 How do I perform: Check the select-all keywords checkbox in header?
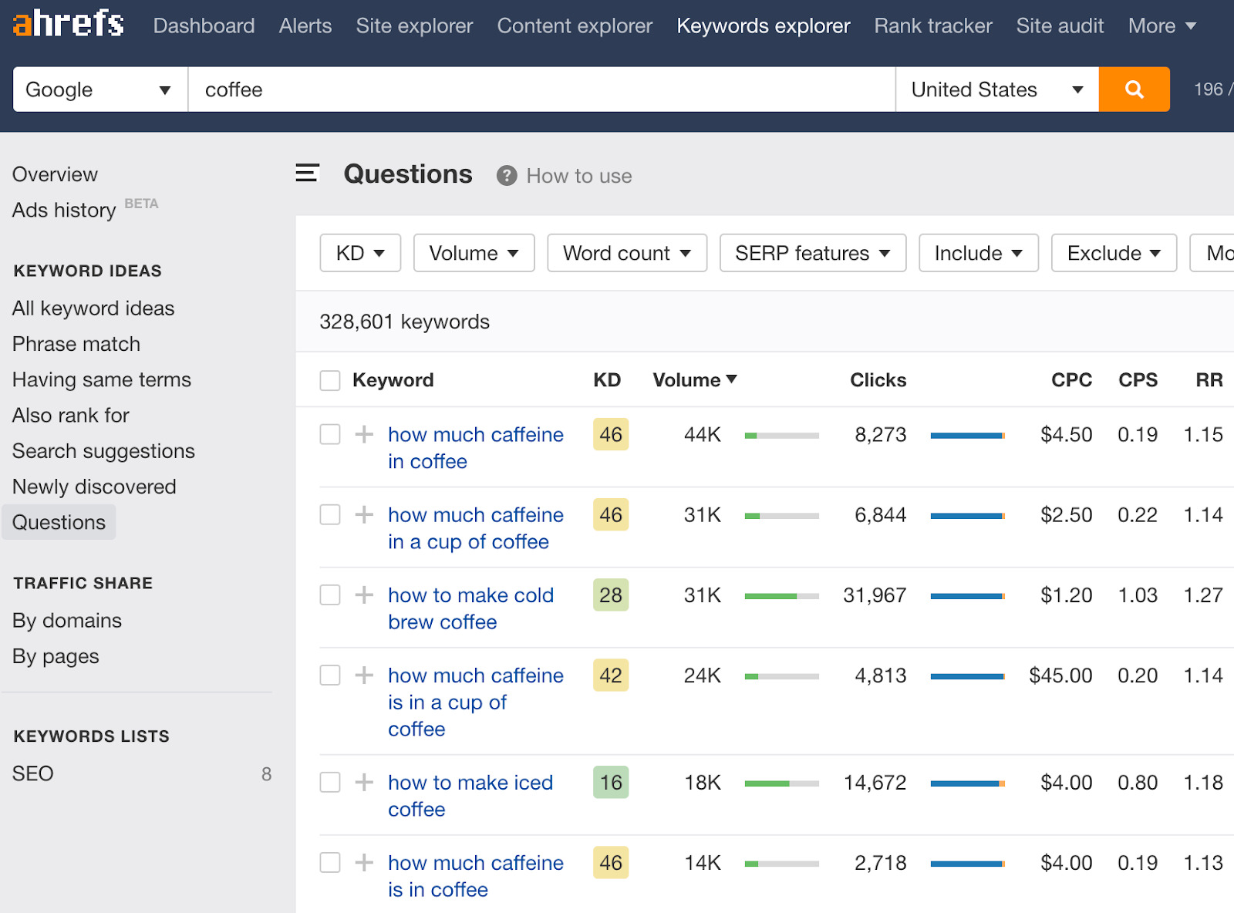329,379
